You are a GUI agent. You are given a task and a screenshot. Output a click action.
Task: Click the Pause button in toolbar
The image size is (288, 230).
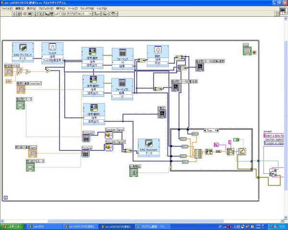30,14
